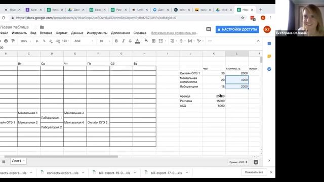
Task: Open a new browser tab
Action: point(261,10)
